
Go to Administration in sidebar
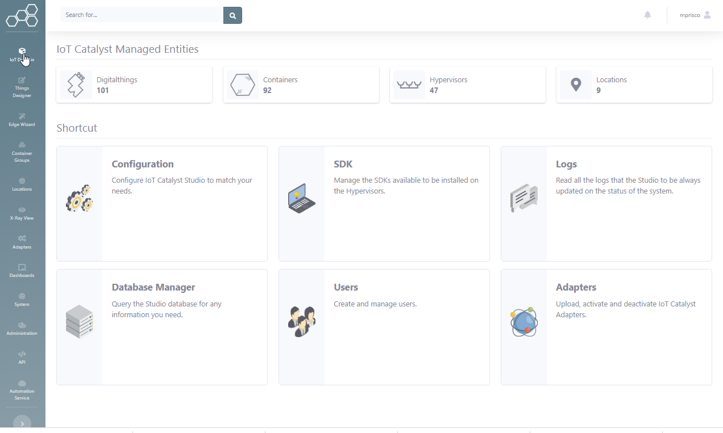[22, 328]
